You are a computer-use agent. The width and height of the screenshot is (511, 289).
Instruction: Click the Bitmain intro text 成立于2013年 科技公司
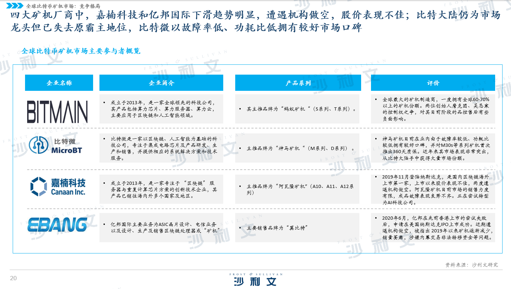(161, 109)
